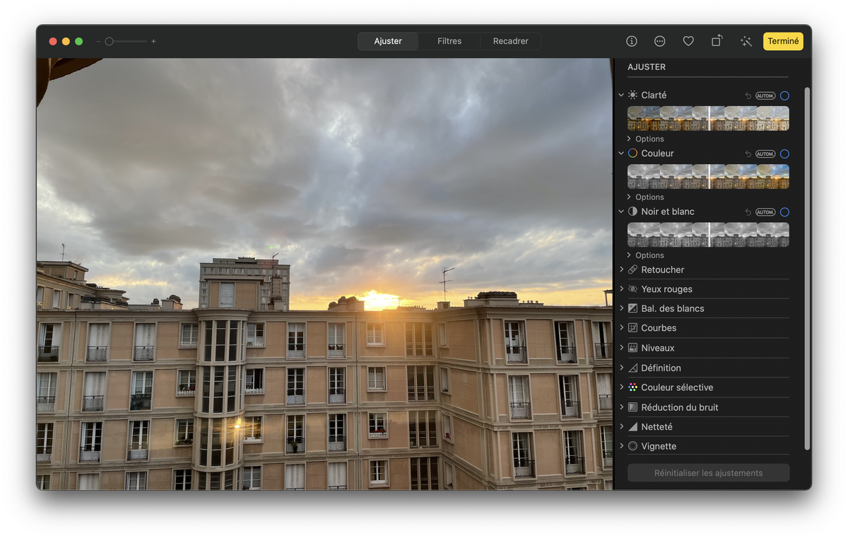
Task: Click the Couleur circle icon
Action: tap(632, 153)
